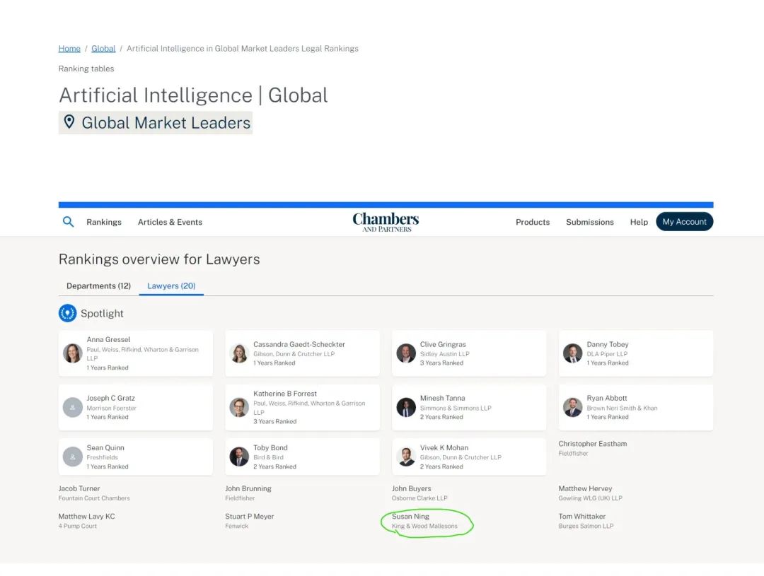Click the location pin icon beside Global Market Leaders

point(69,122)
